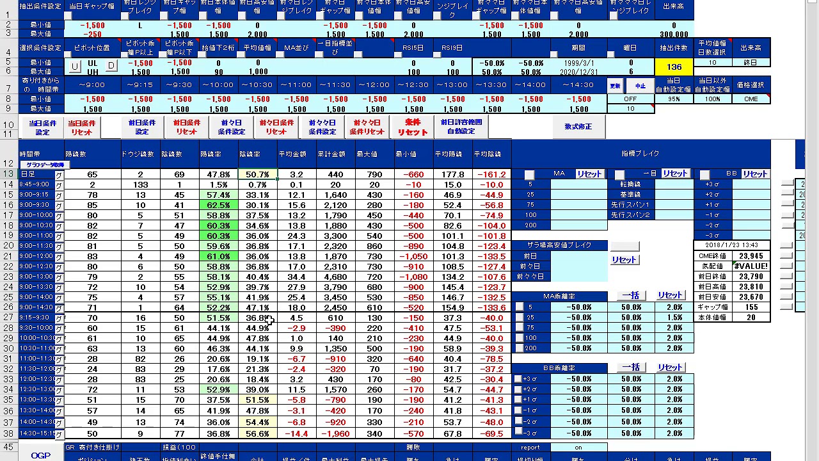The width and height of the screenshot is (819, 461).
Task: Select the yellow 抽出件数 cell showing 136
Action: click(x=674, y=67)
